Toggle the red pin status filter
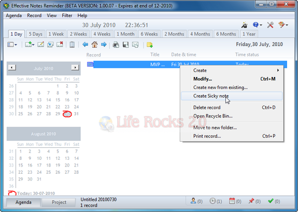The height and width of the screenshot is (212, 298). click(254, 201)
